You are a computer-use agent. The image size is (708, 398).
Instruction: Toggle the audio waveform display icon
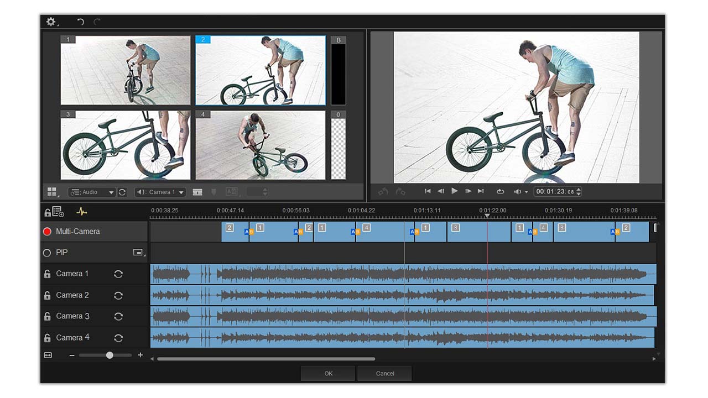[x=81, y=212]
